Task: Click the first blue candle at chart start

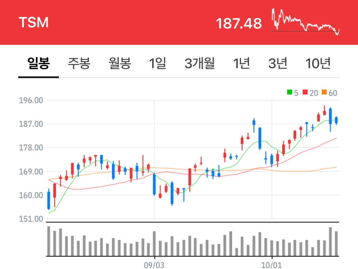Action: (49, 200)
